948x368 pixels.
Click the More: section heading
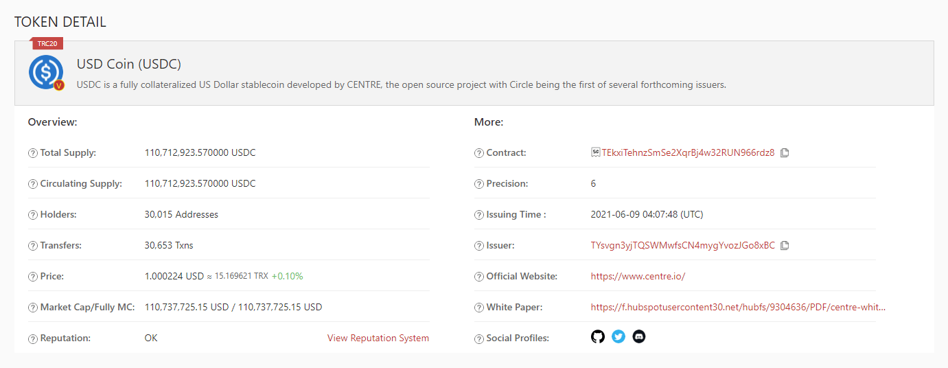click(x=489, y=122)
